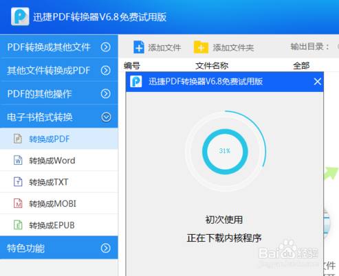The width and height of the screenshot is (339, 276).
Task: Click the 编号 column header
Action: [x=132, y=66]
